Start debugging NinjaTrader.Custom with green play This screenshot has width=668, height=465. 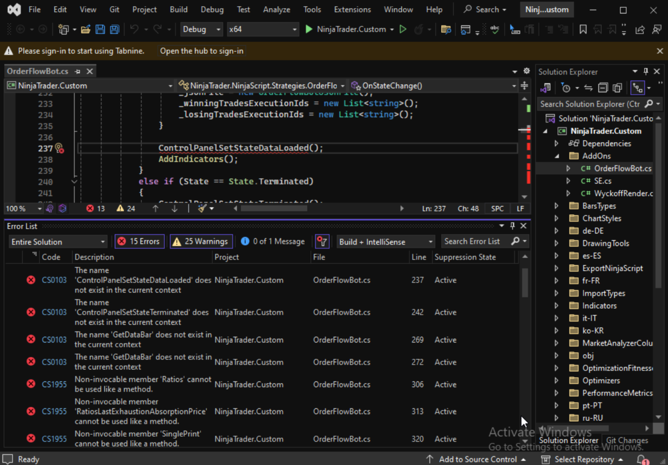click(309, 29)
